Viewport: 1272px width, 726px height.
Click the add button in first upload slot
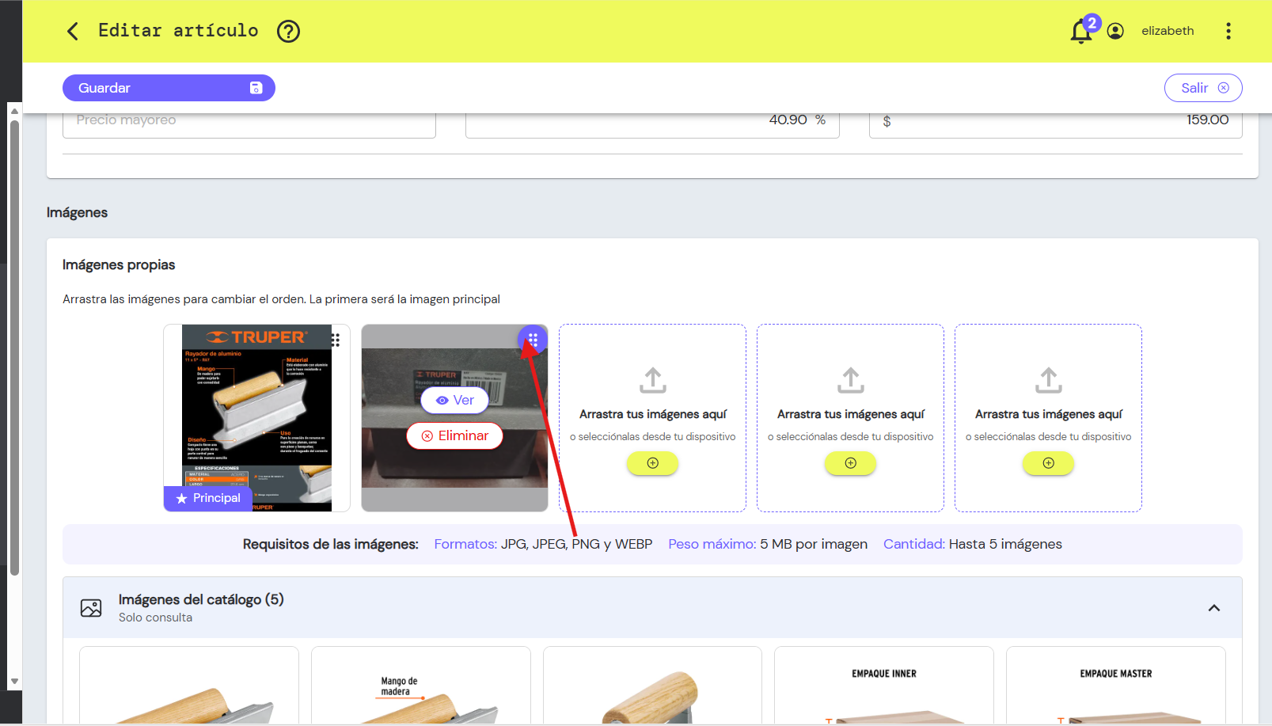[653, 463]
